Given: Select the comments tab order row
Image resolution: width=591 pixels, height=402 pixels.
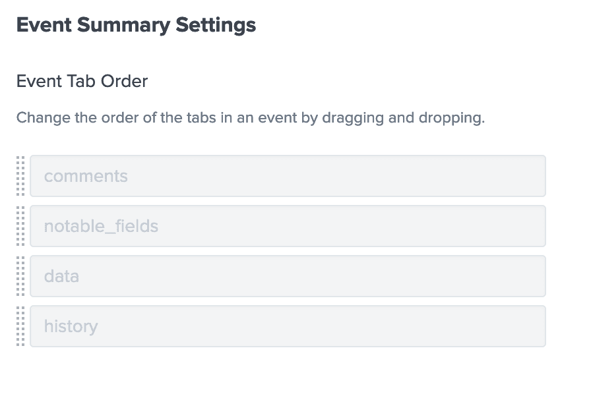Looking at the screenshot, I should tap(288, 176).
